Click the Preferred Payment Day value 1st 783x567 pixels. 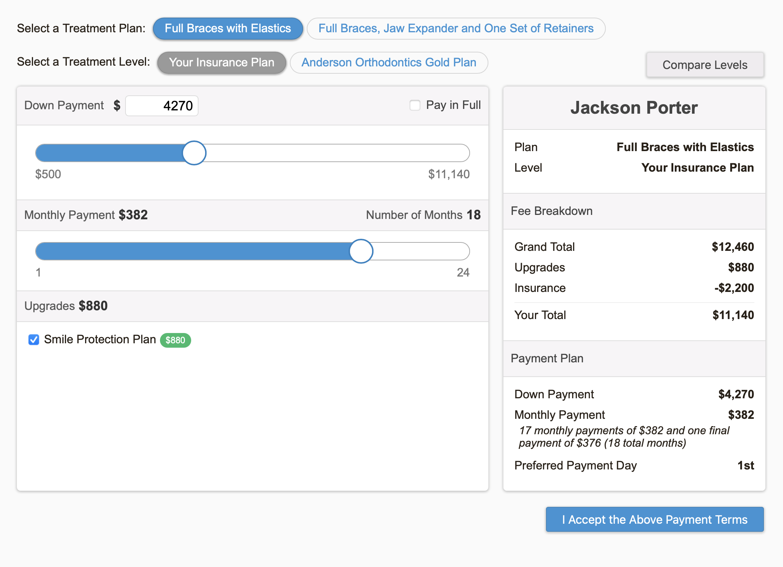coord(745,465)
